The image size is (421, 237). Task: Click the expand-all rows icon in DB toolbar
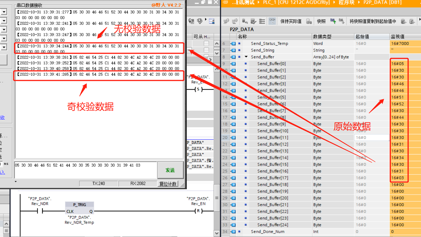(262, 21)
